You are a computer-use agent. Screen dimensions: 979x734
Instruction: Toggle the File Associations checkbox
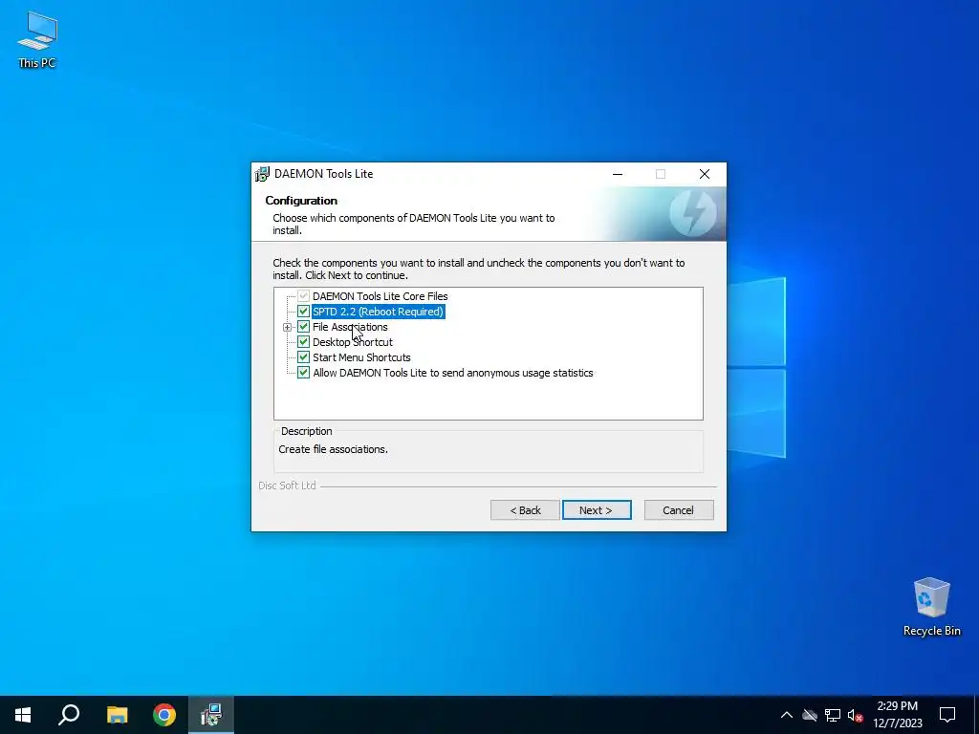303,327
